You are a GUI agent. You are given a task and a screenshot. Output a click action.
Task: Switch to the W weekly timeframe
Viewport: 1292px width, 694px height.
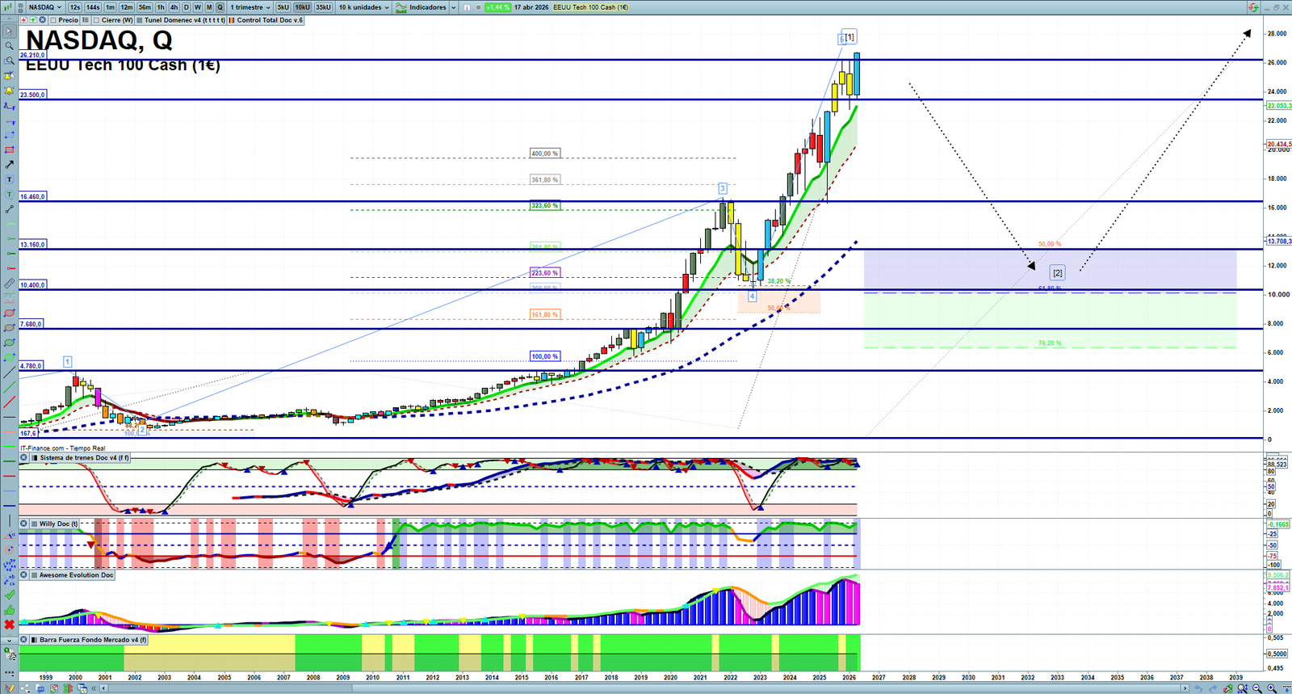click(197, 7)
